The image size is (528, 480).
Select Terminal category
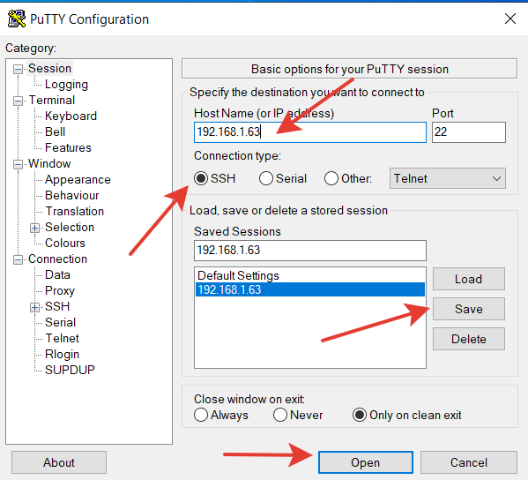click(51, 100)
